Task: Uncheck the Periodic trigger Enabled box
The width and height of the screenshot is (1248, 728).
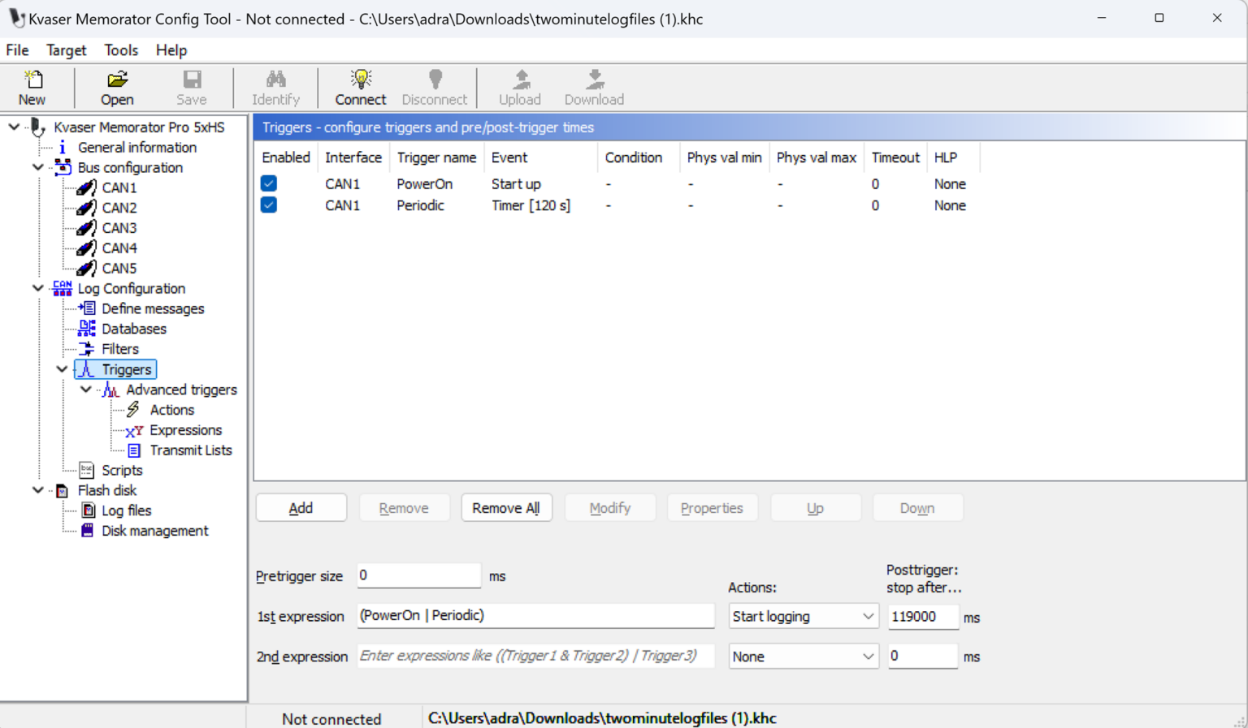Action: click(x=268, y=205)
